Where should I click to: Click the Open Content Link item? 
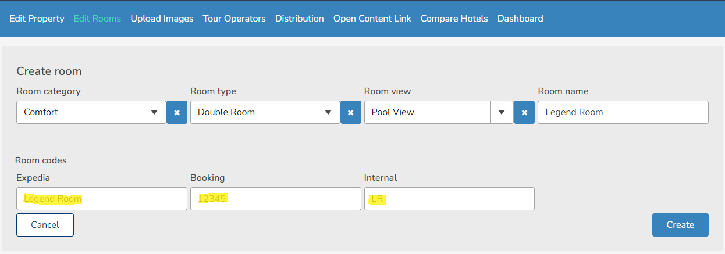click(372, 19)
